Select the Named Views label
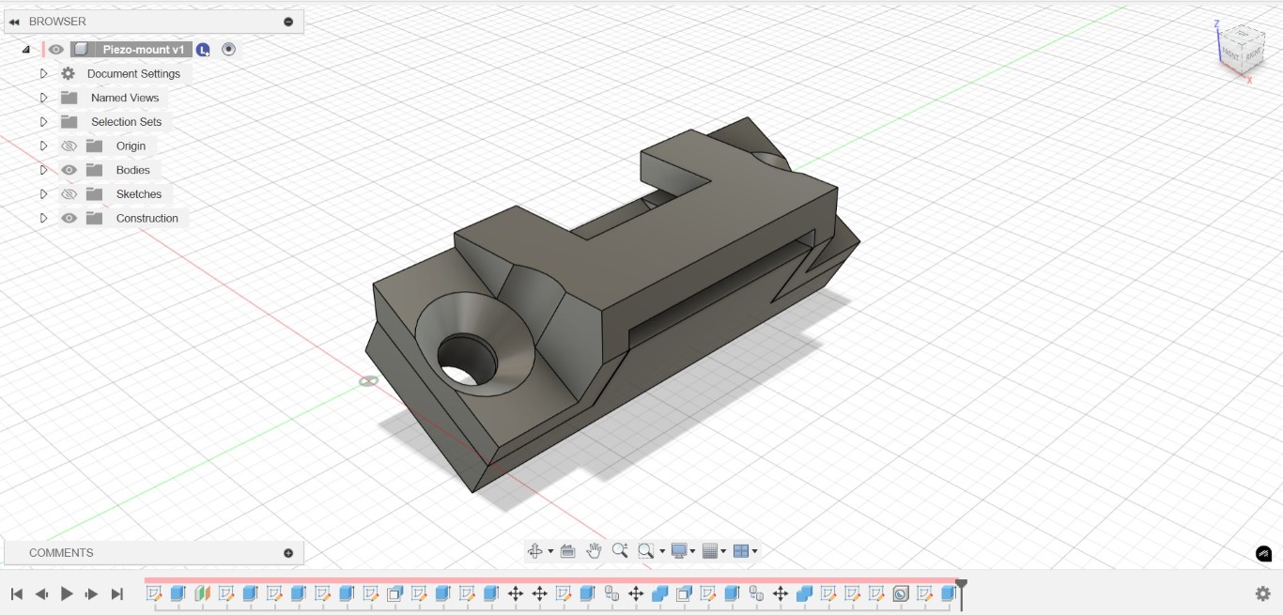The width and height of the screenshot is (1283, 615). (x=125, y=98)
